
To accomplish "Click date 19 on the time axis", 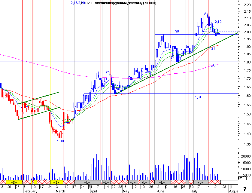I will coord(143,187).
